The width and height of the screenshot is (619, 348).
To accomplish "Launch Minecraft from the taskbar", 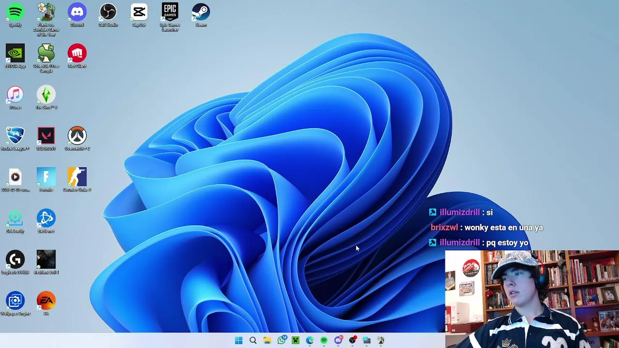I will (295, 340).
